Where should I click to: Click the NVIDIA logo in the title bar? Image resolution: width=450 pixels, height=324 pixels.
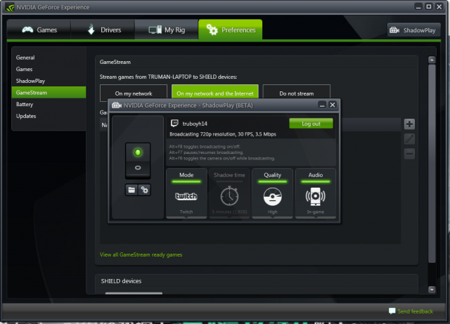[x=10, y=7]
